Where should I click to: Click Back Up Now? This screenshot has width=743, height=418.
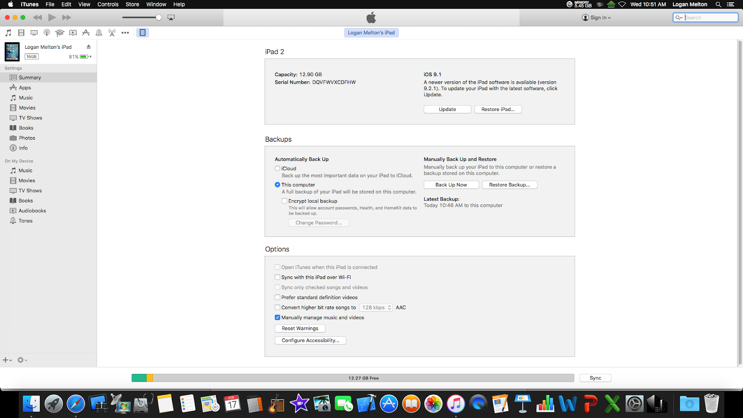click(451, 185)
